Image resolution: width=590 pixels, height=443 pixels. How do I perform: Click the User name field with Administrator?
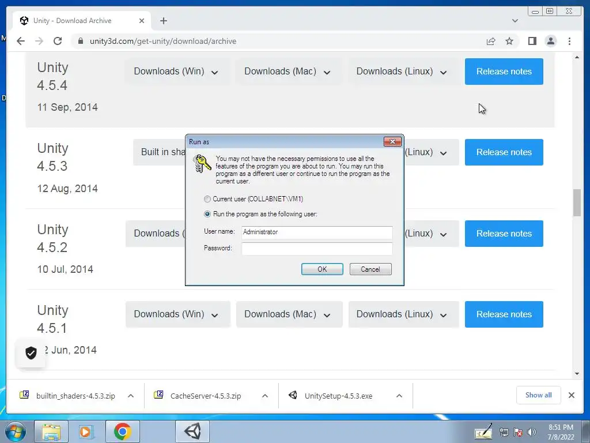point(317,232)
